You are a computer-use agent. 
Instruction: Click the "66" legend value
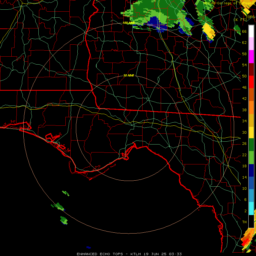pyautogui.click(x=244, y=31)
